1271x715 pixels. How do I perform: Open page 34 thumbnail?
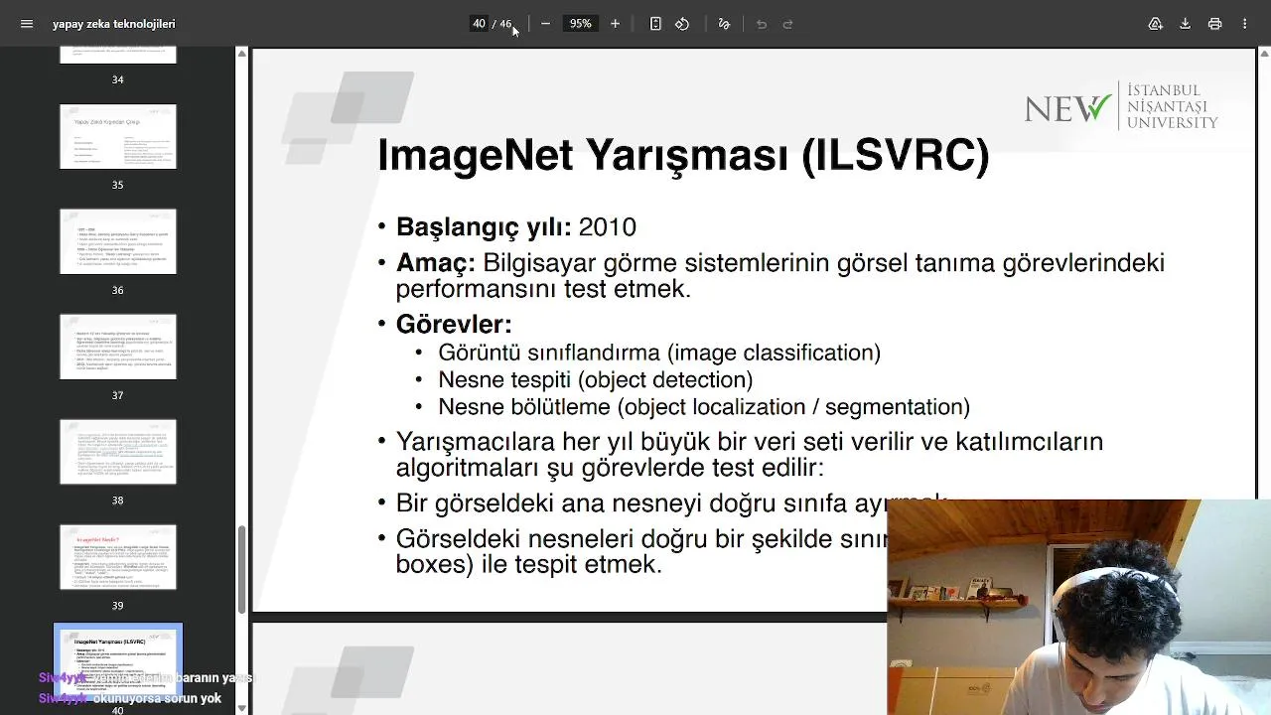(x=118, y=56)
